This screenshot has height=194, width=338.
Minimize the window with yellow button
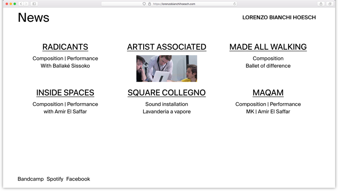pyautogui.click(x=11, y=4)
